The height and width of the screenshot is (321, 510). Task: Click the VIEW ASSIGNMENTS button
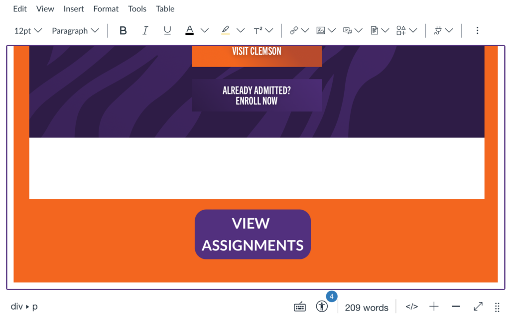click(253, 235)
